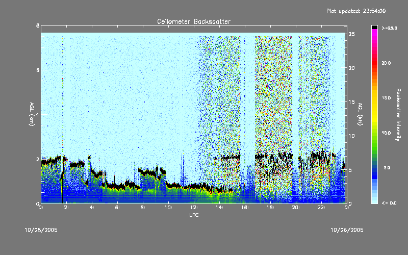This screenshot has width=408, height=255.
Task: Click the right "AGL (kft)" axis label
Action: [360, 114]
